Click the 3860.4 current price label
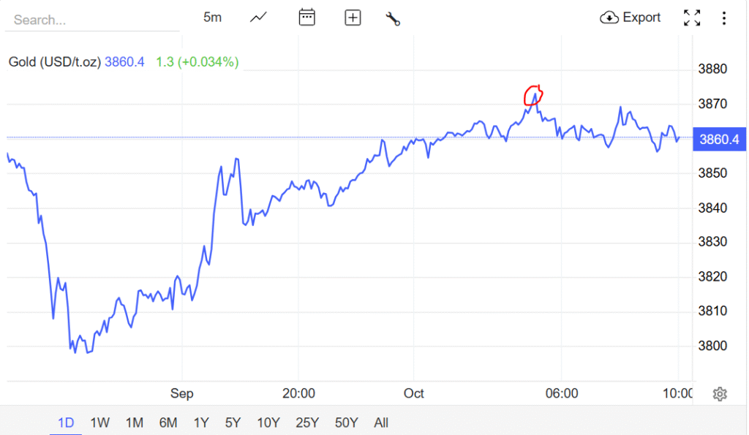Image resolution: width=749 pixels, height=435 pixels. tap(720, 139)
